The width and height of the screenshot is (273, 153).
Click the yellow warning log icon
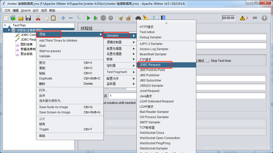[x=242, y=18]
